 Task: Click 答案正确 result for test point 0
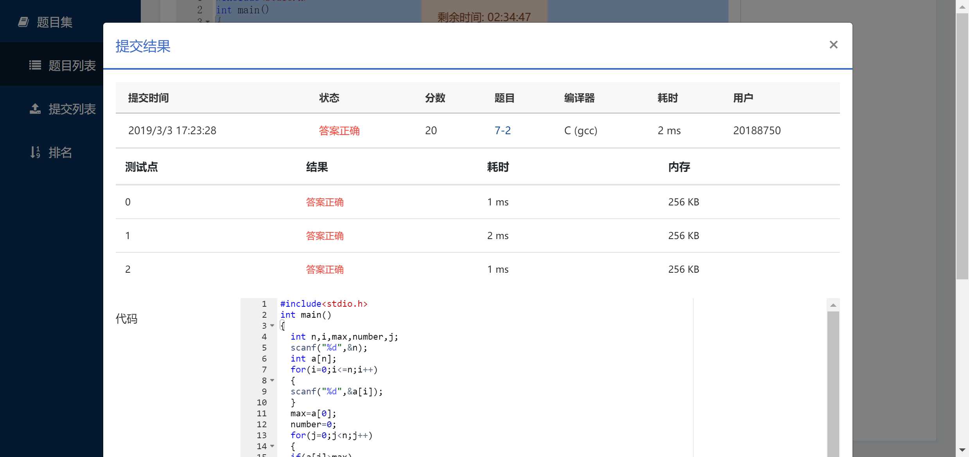click(x=325, y=202)
